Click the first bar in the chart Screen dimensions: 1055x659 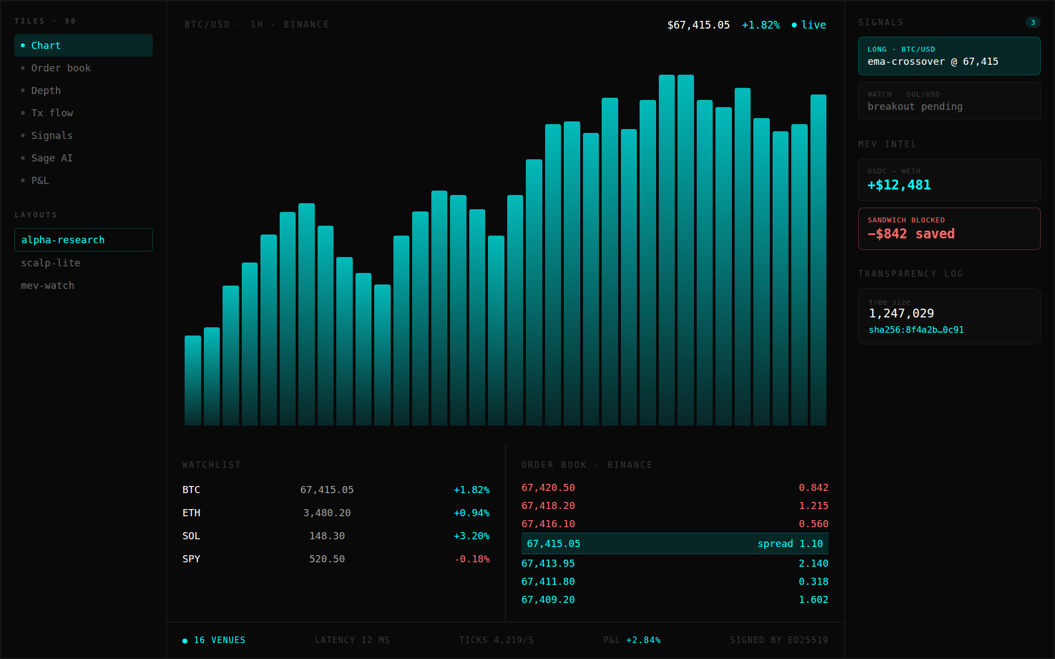coord(193,381)
